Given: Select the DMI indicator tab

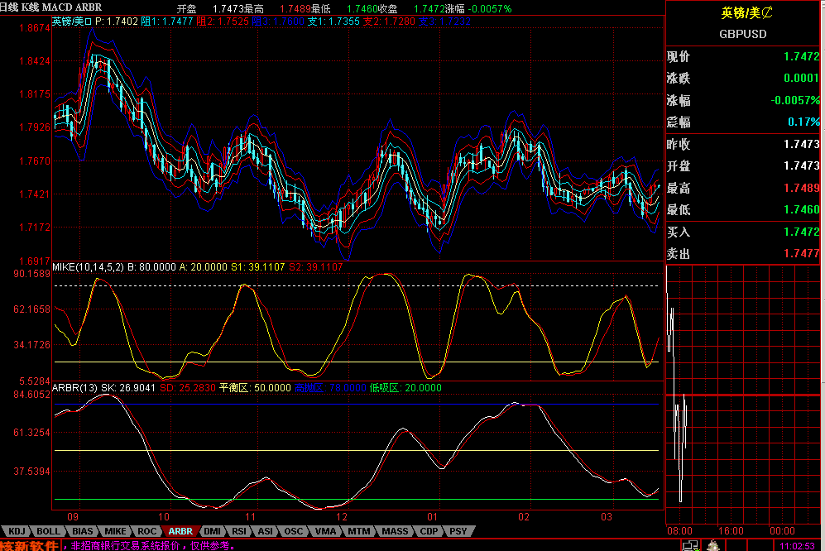Looking at the screenshot, I should (212, 531).
